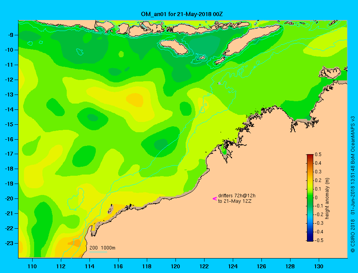
Task: Click the longitude label 130
Action: pos(319,266)
